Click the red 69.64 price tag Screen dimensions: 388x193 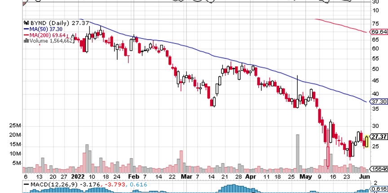click(x=379, y=32)
